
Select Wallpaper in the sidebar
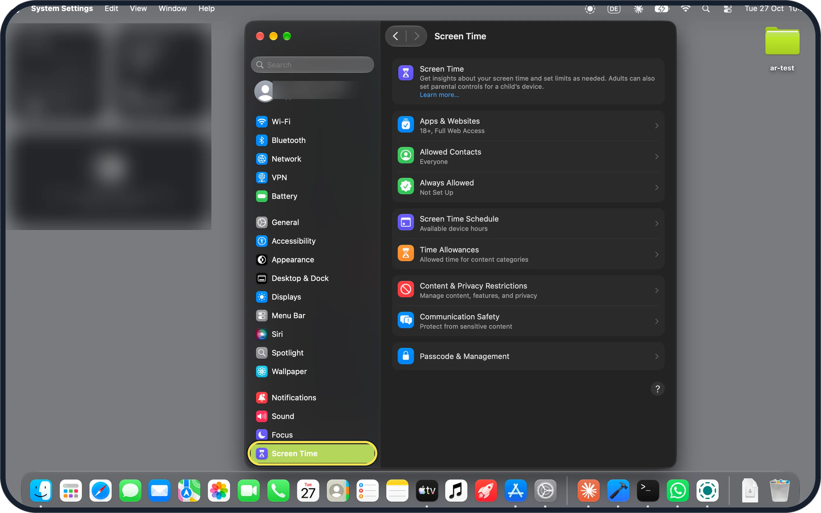[312, 372]
